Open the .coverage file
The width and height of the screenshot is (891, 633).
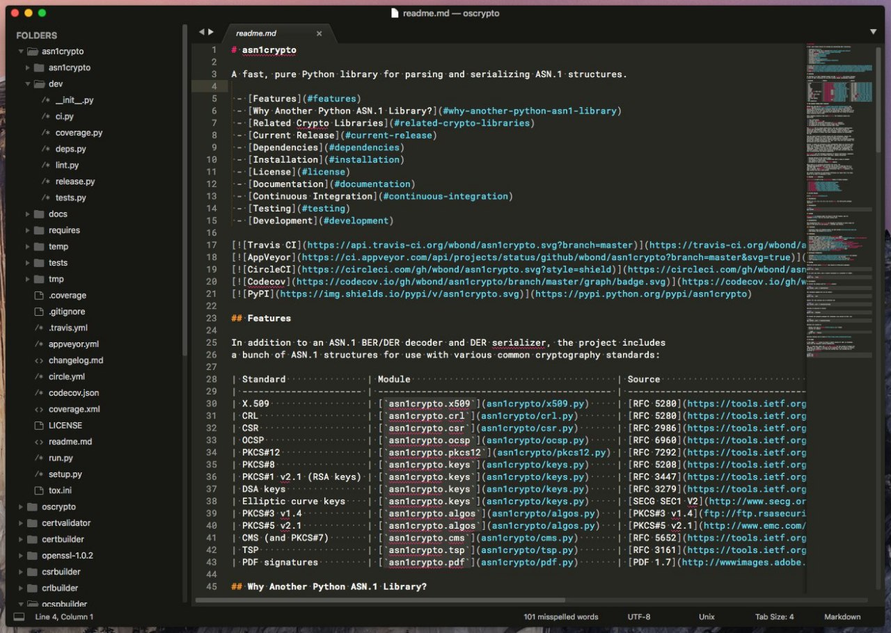click(x=68, y=296)
